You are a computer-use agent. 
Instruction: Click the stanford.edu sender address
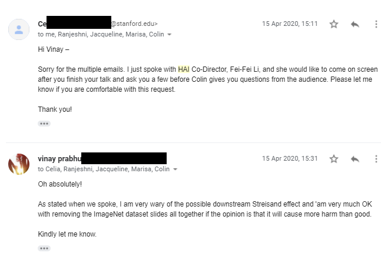pos(134,24)
